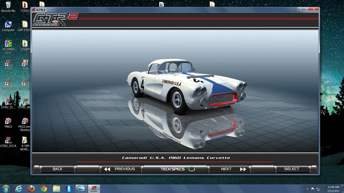The width and height of the screenshot is (344, 193).
Task: Minimize the GTR2 window
Action: point(300,9)
